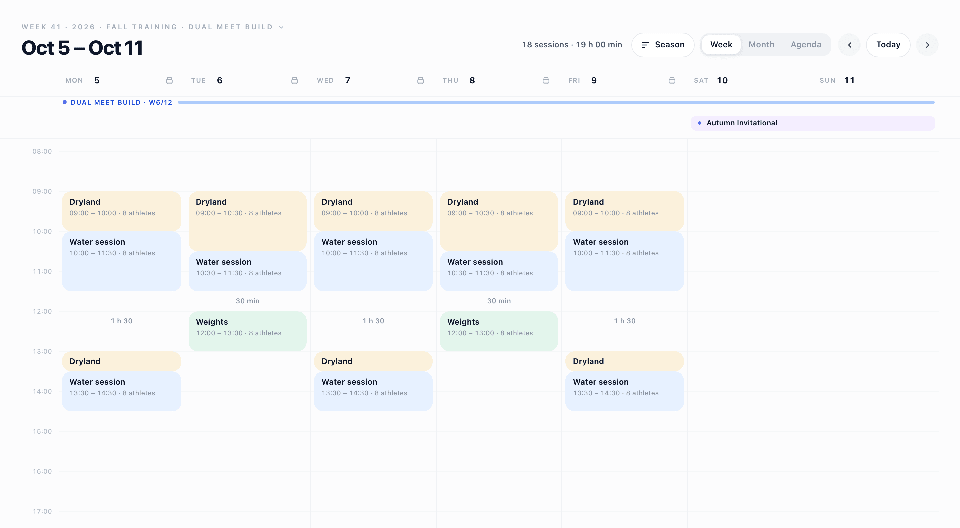Click Friday's 1 h 30 gap label

pyautogui.click(x=625, y=321)
